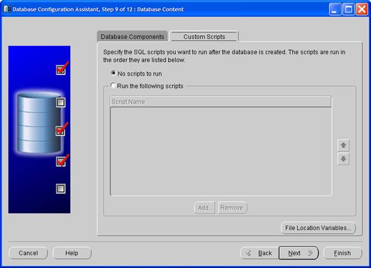Open the Help button
Viewport: 371px width, 268px height.
click(72, 253)
